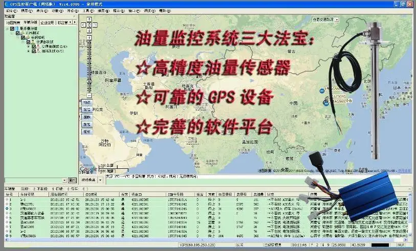
Task: Sort table by 设备ID column header
Action: (x=148, y=194)
